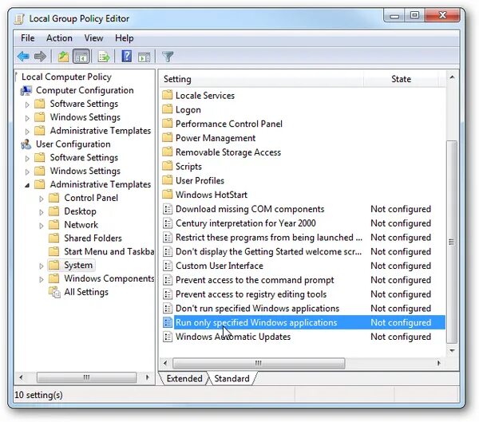Click the Filter funnel toolbar icon
The image size is (479, 422).
[168, 57]
